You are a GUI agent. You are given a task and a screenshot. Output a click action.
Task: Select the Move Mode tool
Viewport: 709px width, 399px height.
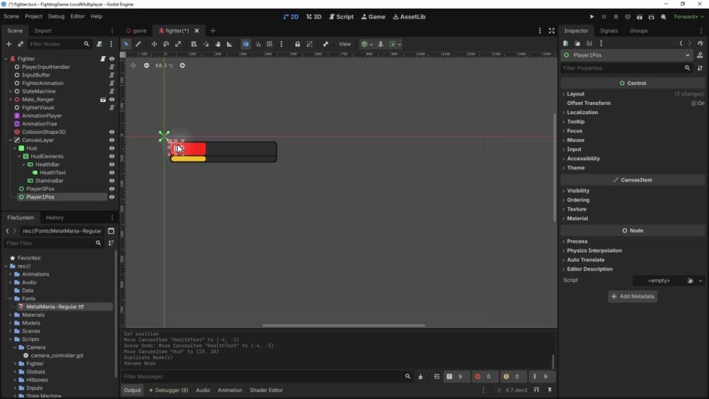(x=154, y=44)
